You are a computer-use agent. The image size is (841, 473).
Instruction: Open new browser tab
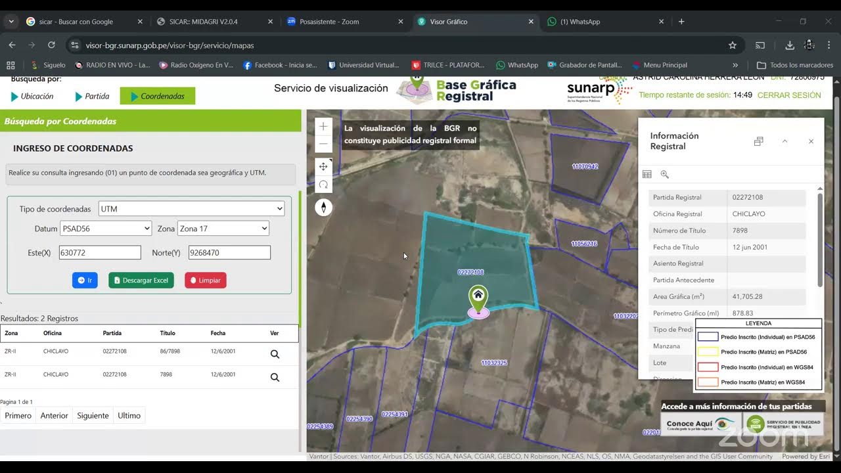tap(681, 22)
